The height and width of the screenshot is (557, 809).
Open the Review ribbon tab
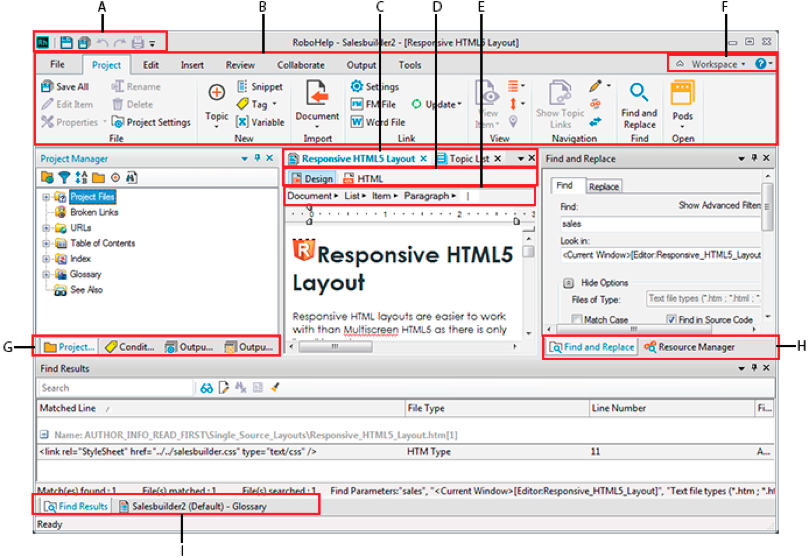240,65
